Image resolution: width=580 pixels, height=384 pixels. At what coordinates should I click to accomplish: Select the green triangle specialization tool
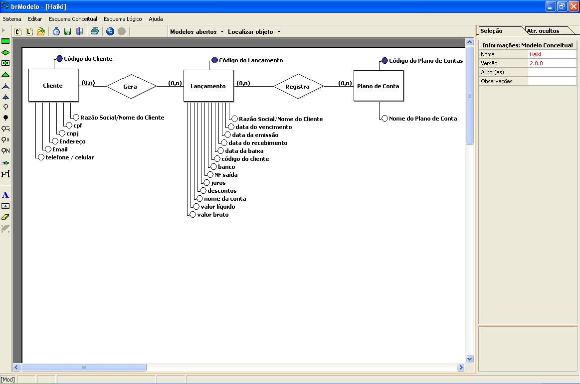pos(5,75)
